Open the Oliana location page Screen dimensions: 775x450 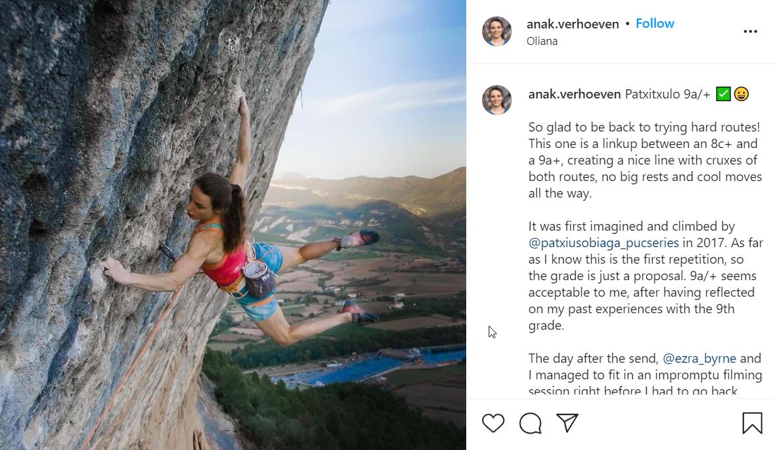click(x=542, y=41)
